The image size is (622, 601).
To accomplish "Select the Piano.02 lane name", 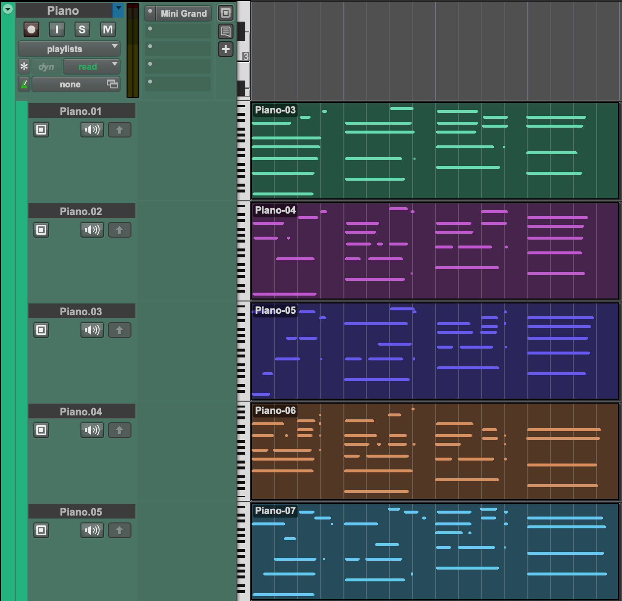I will coord(81,211).
